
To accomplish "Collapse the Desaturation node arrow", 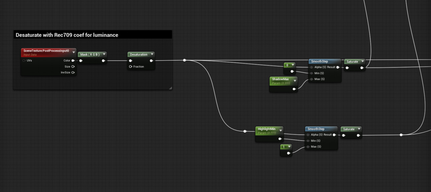I will pyautogui.click(x=152, y=54).
